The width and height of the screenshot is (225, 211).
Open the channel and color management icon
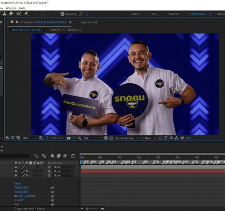[x=80, y=138]
